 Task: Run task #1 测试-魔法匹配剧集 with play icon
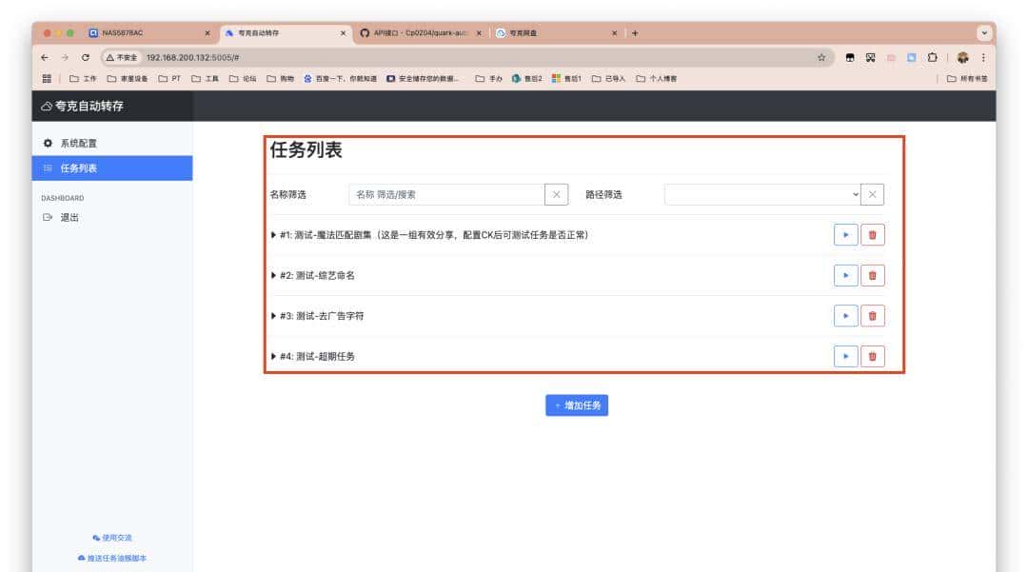[x=845, y=235]
